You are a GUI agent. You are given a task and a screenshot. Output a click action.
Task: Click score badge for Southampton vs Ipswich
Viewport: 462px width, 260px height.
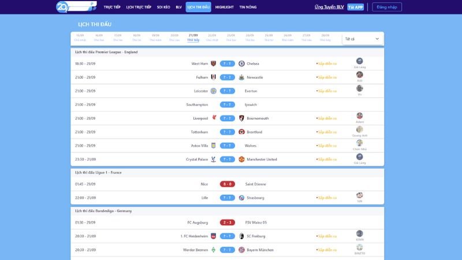point(227,105)
